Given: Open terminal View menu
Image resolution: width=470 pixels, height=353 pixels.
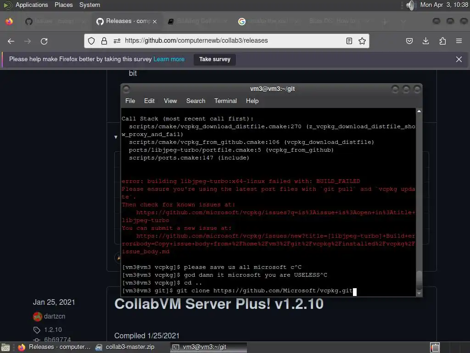Looking at the screenshot, I should [170, 101].
